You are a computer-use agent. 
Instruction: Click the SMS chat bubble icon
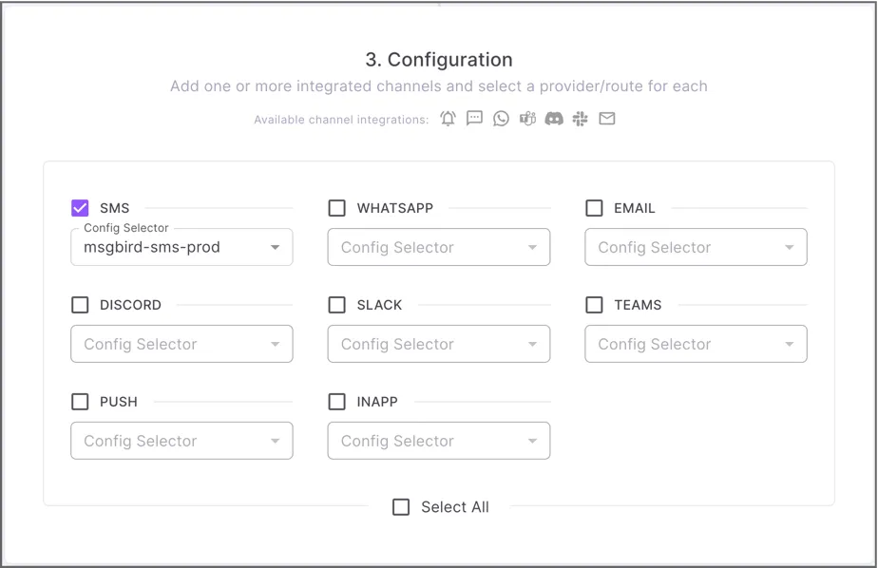click(x=474, y=119)
